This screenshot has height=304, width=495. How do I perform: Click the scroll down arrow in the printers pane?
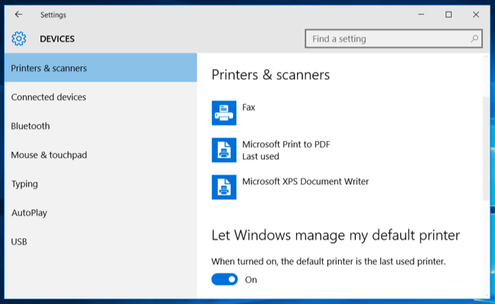click(486, 295)
